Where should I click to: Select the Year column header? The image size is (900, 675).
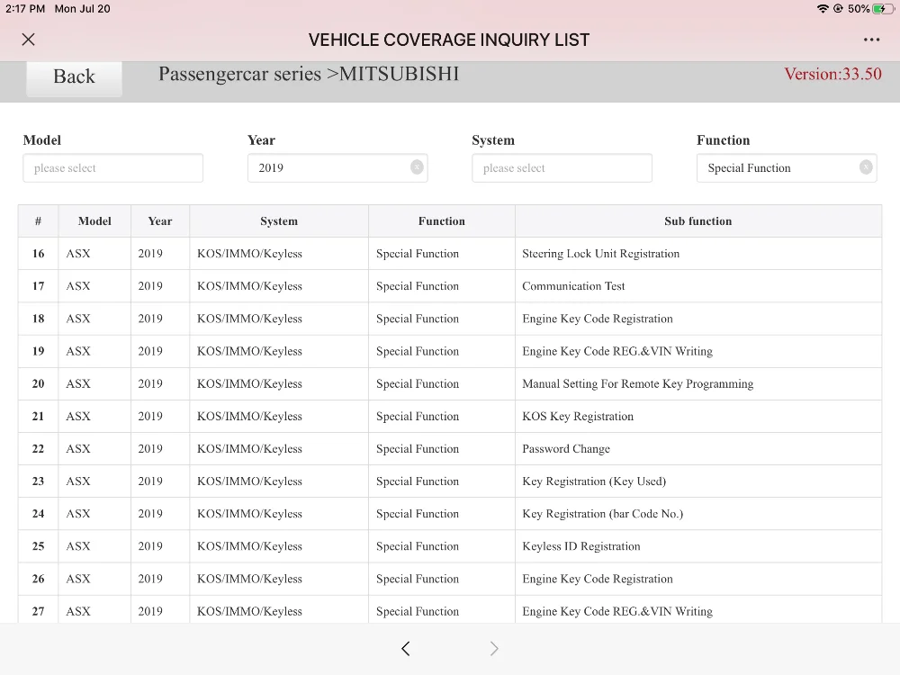tap(160, 221)
